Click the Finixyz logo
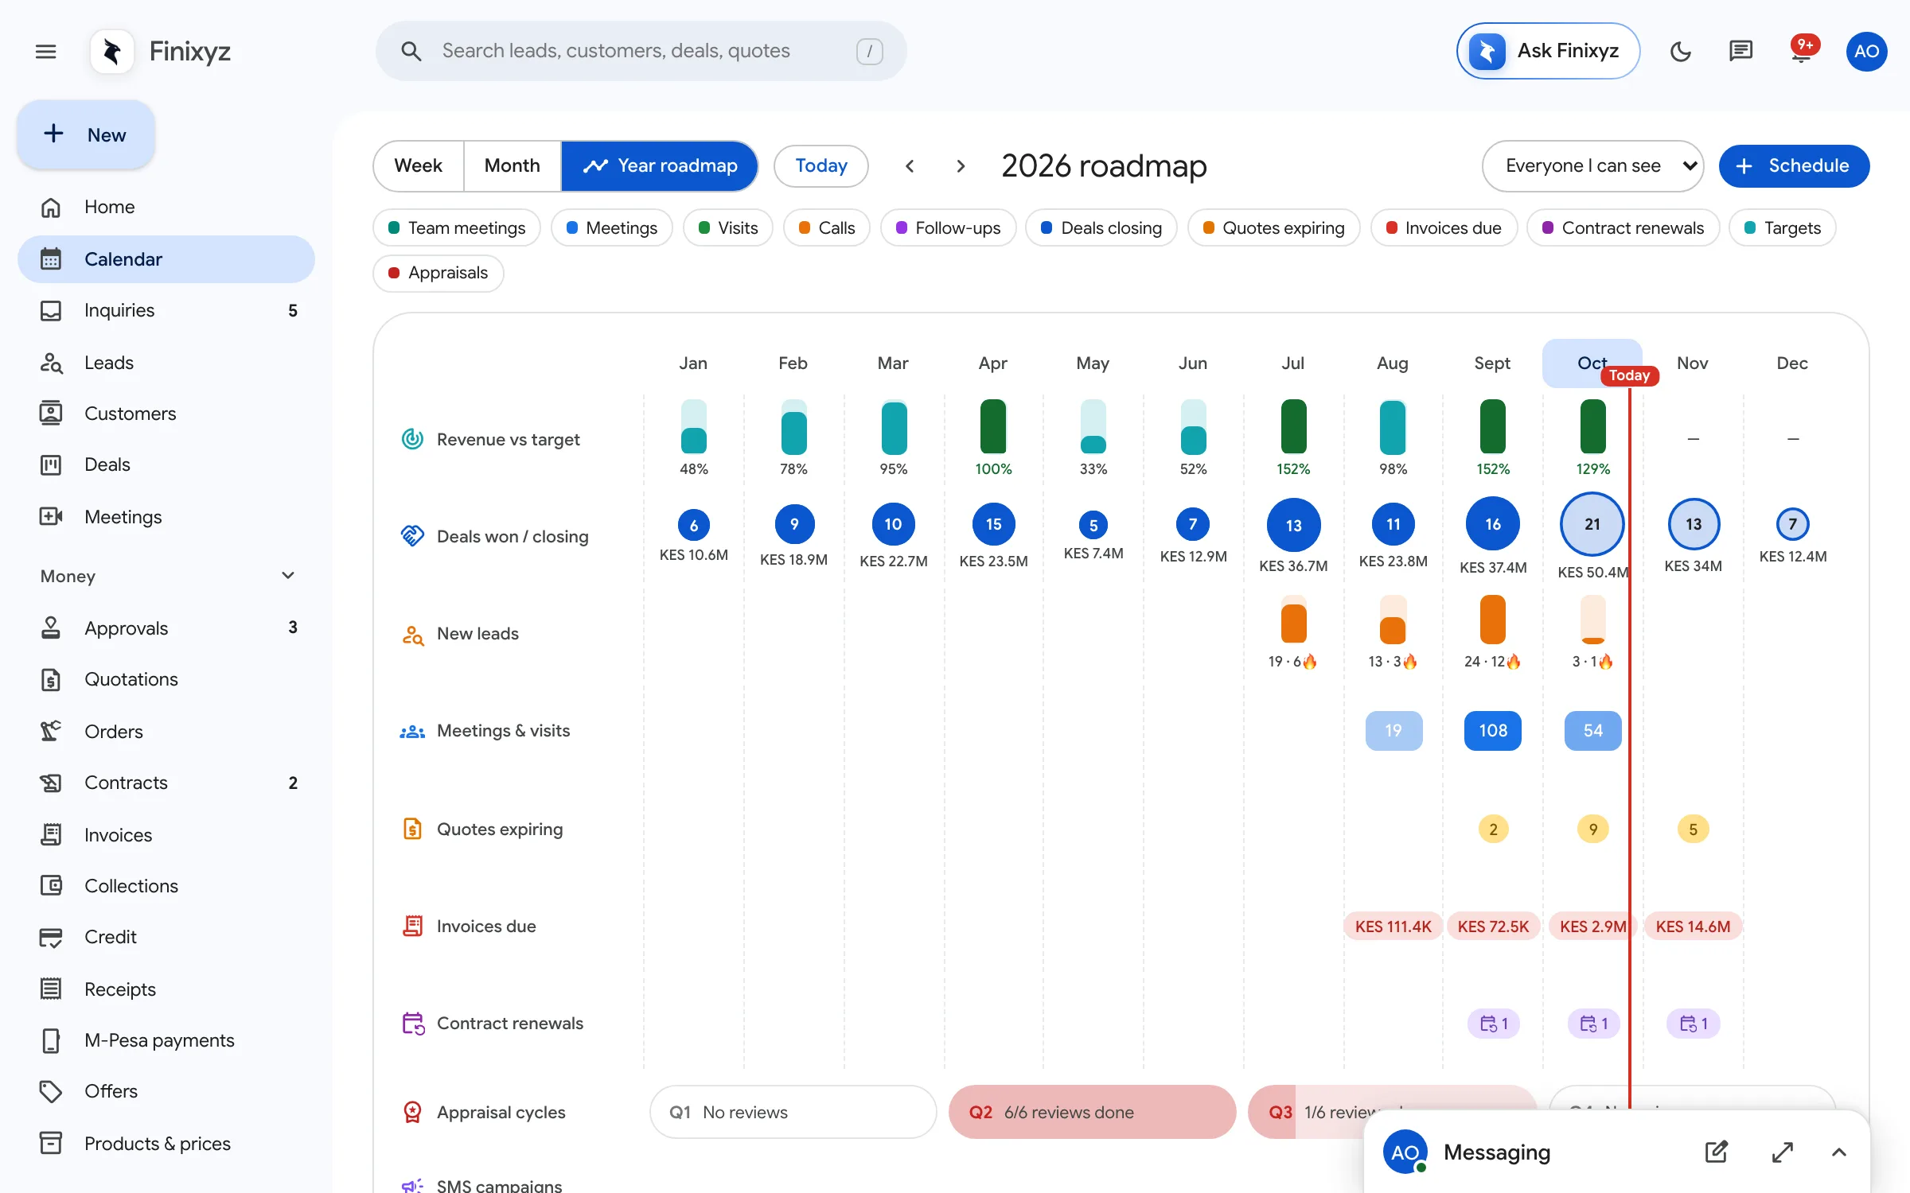This screenshot has height=1193, width=1910. click(x=111, y=52)
